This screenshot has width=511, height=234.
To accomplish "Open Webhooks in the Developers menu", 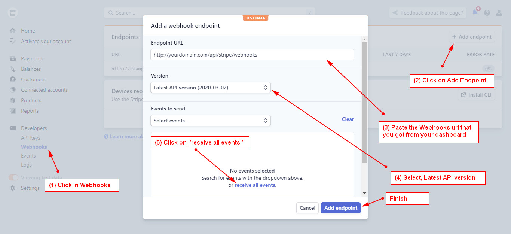I will (x=34, y=147).
